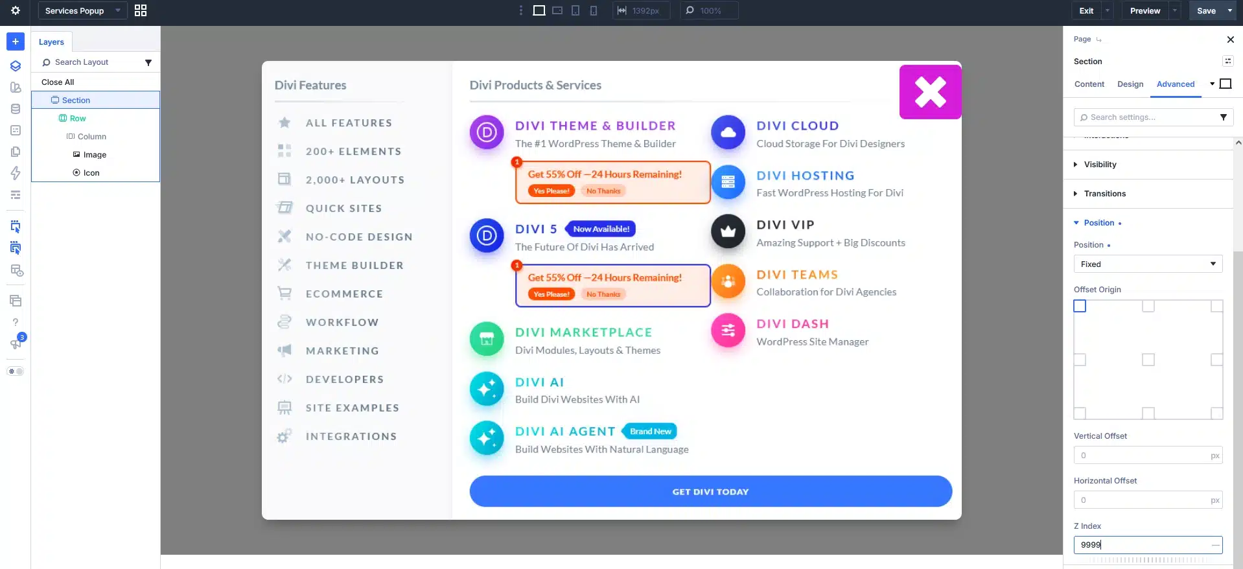Click the Divi VIP crown icon
The width and height of the screenshot is (1243, 569).
tap(728, 231)
